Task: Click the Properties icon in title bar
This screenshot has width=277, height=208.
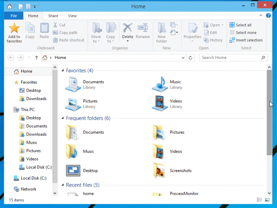Action: 21,7
